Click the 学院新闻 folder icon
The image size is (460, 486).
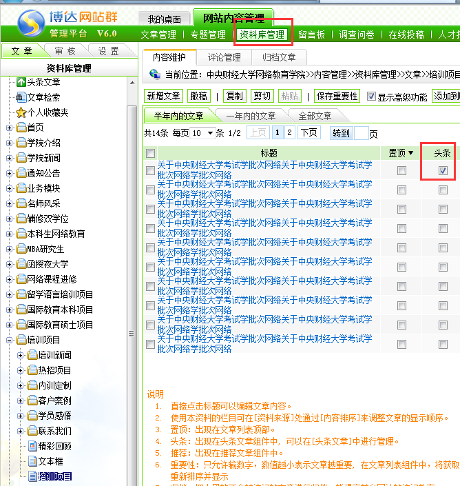(21, 158)
